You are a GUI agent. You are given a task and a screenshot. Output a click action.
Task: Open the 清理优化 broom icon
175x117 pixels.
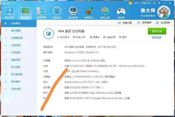click(x=89, y=13)
